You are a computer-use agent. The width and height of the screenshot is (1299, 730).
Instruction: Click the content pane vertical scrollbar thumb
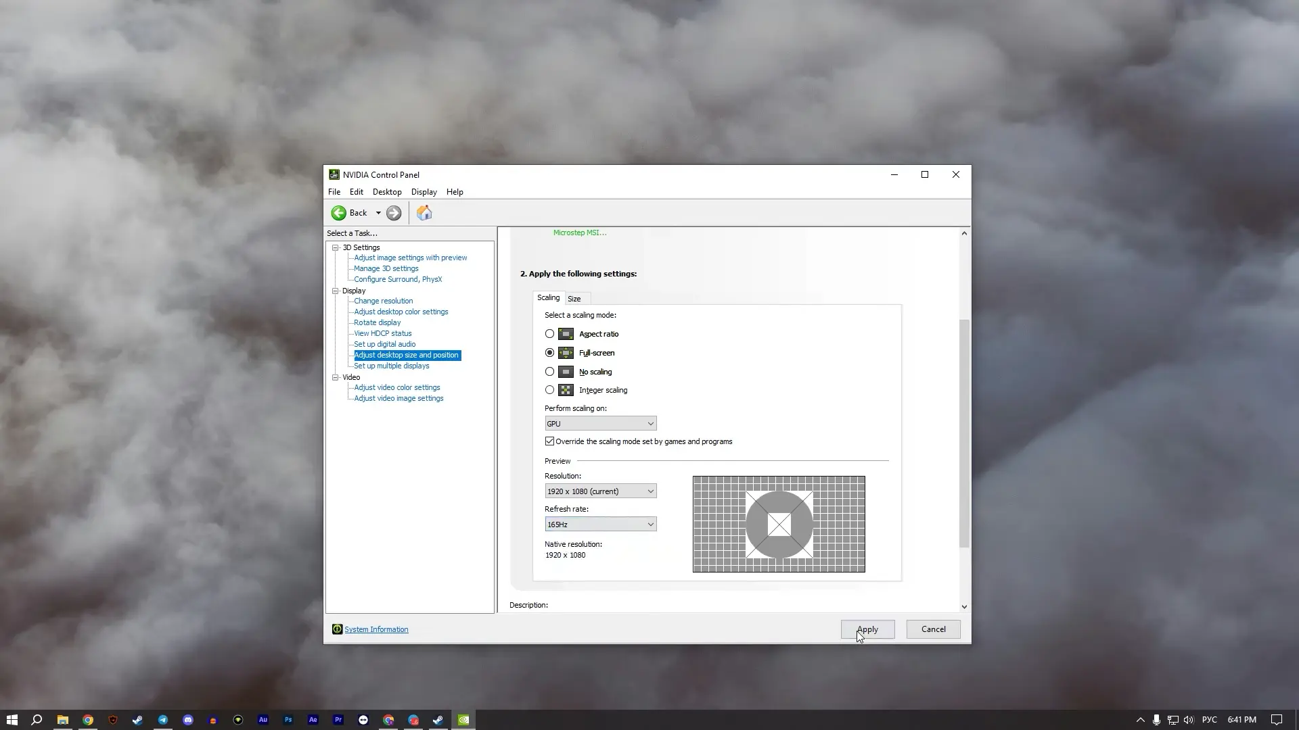tap(964, 433)
